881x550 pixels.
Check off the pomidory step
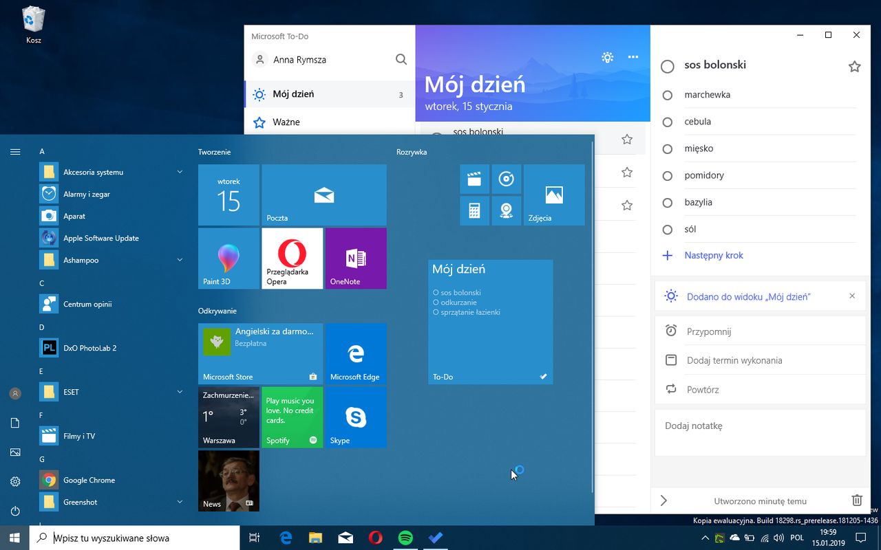(x=667, y=176)
